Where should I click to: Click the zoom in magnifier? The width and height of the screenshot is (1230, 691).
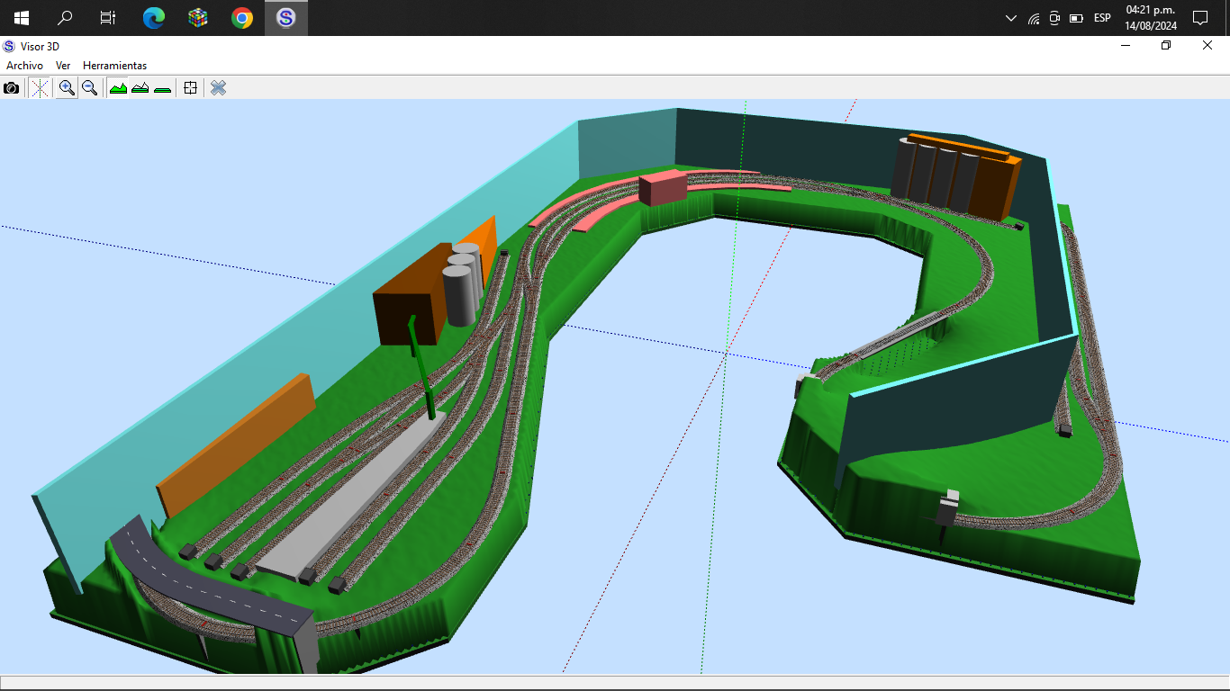(67, 87)
